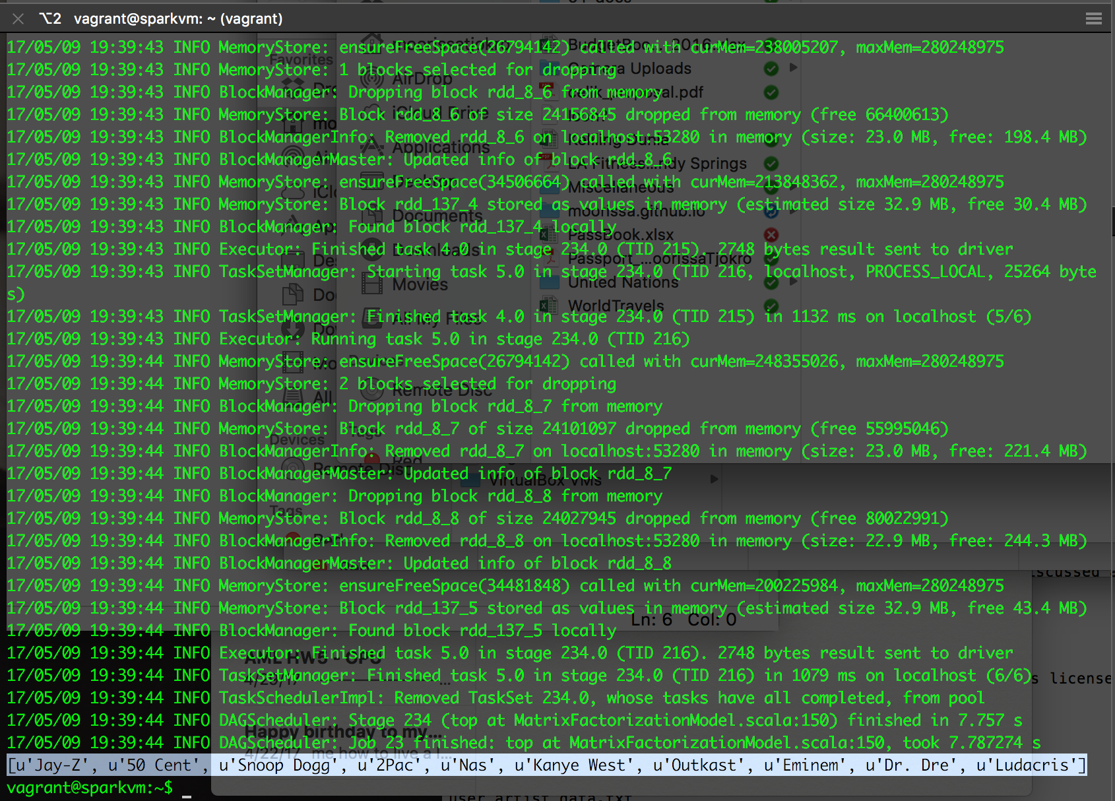Image resolution: width=1115 pixels, height=801 pixels.
Task: Click the shell prompt vagrant@sparkvm:~$
Action: [x=90, y=787]
